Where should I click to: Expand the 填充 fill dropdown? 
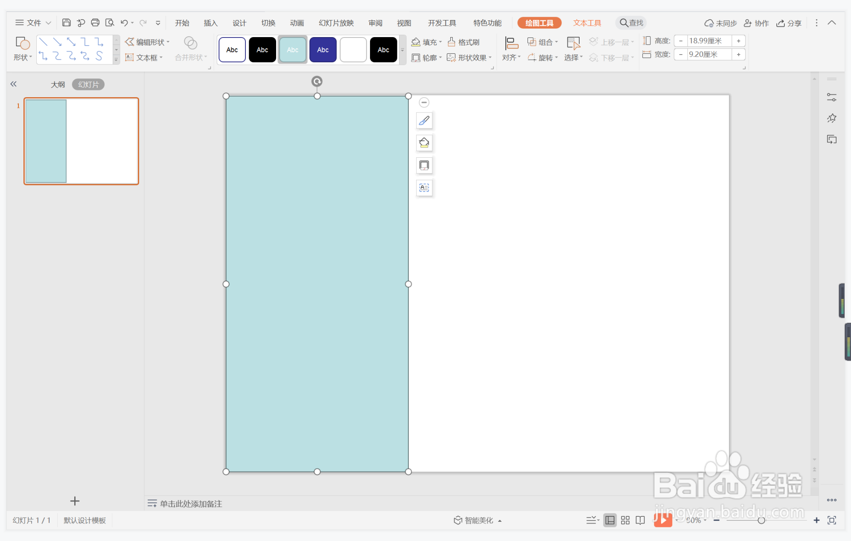click(440, 42)
